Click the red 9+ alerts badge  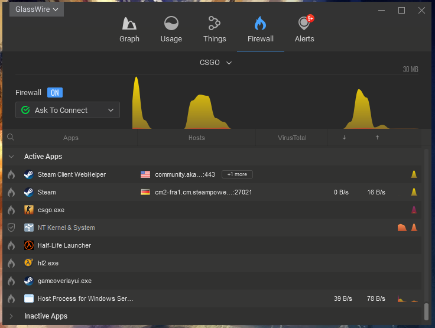[310, 18]
